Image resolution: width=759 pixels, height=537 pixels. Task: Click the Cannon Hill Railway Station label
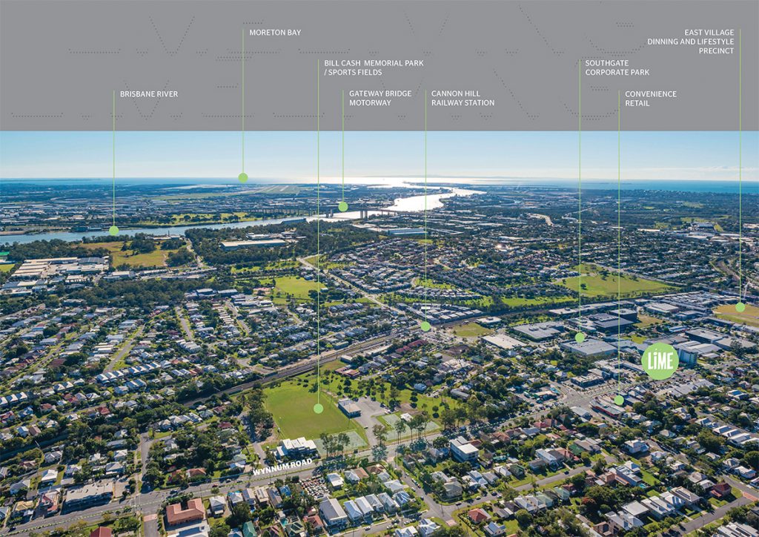click(463, 99)
